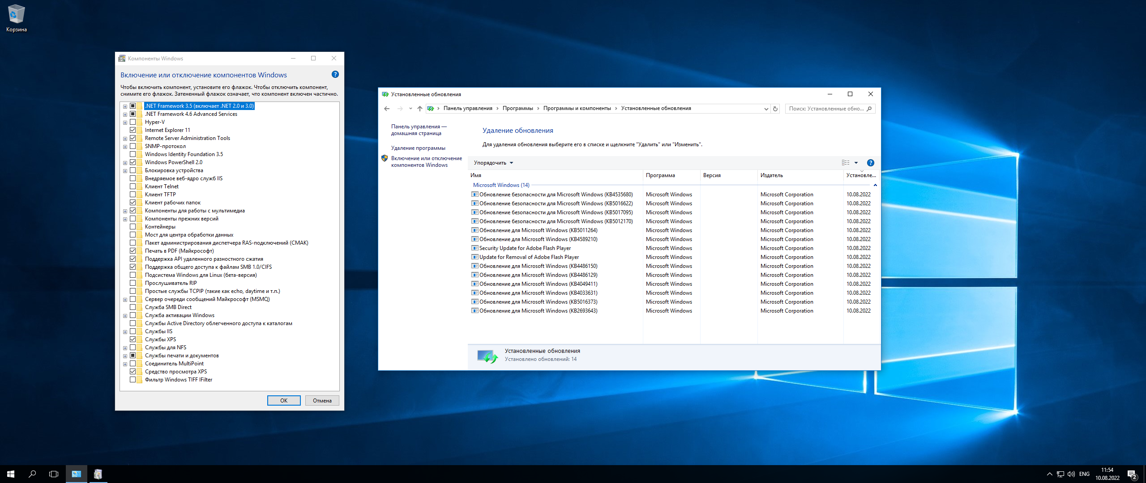This screenshot has height=483, width=1146.
Task: Switch to the Control Panel taskbar app
Action: point(77,474)
